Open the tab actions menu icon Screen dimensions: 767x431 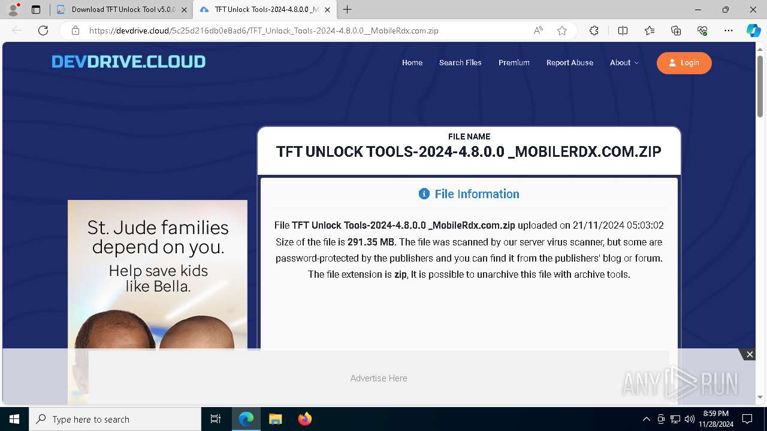[36, 10]
